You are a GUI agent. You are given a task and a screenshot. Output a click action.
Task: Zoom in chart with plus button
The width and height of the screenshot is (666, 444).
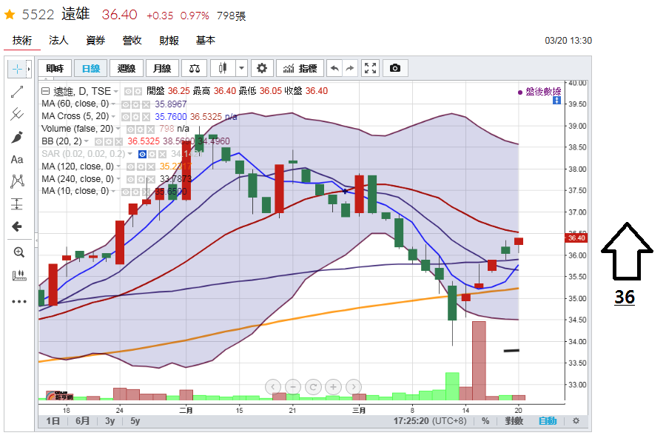coord(334,387)
